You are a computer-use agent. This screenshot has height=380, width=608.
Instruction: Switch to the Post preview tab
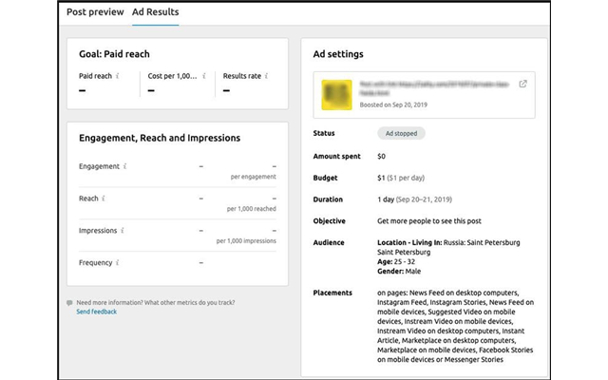pyautogui.click(x=93, y=12)
